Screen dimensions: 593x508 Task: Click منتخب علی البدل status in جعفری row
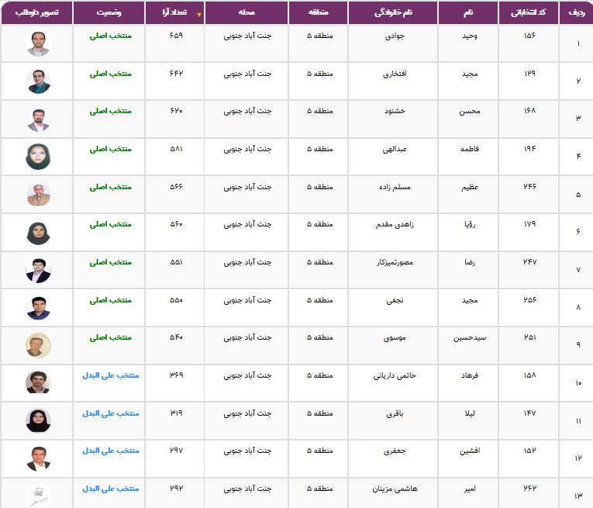coord(110,451)
